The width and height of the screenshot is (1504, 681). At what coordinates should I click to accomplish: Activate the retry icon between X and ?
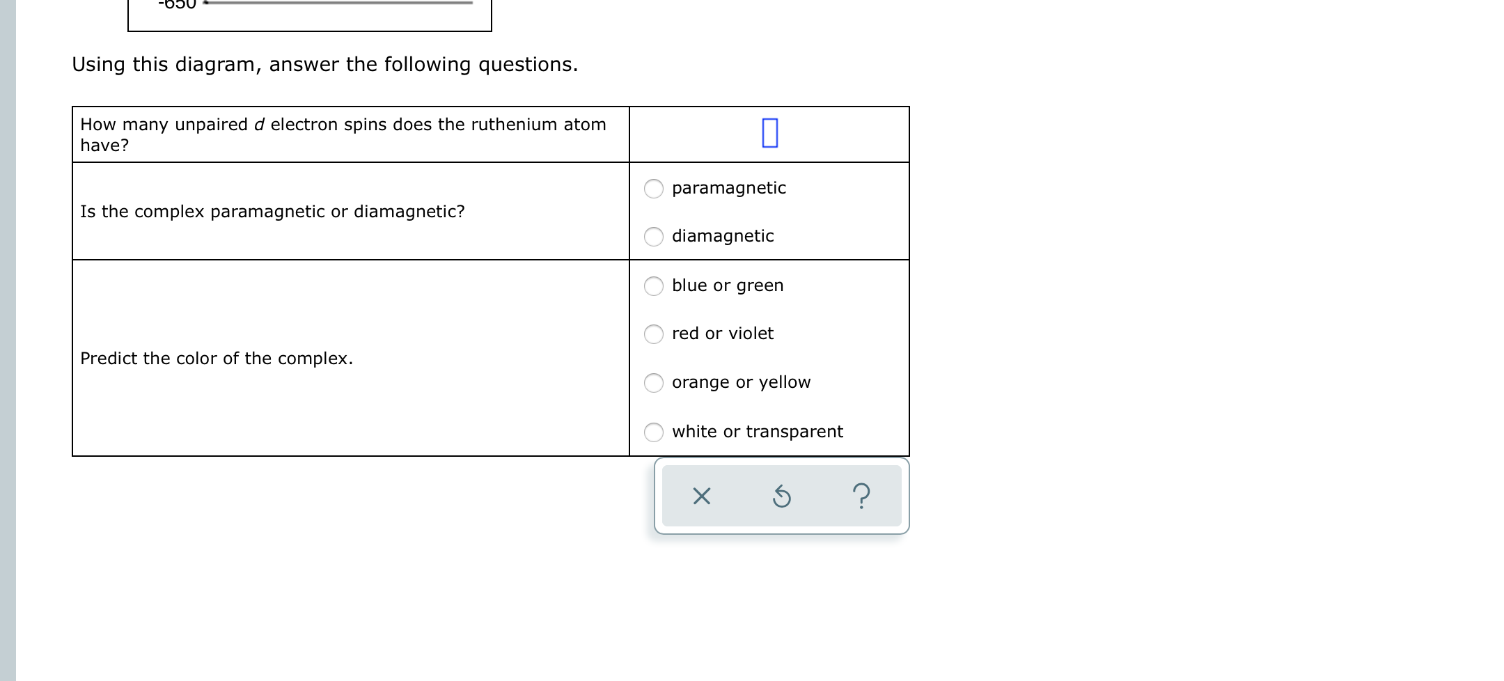point(782,496)
